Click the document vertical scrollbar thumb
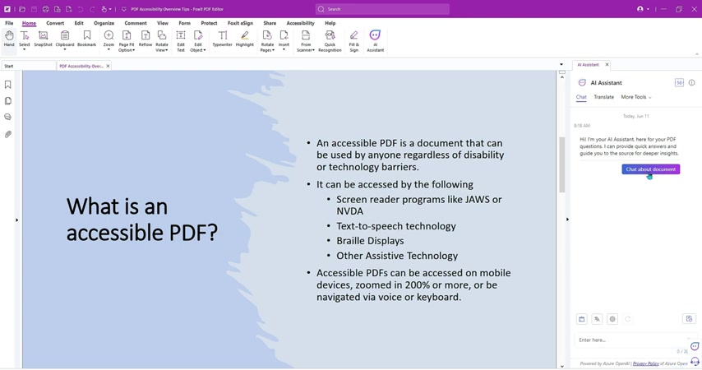 (562, 164)
